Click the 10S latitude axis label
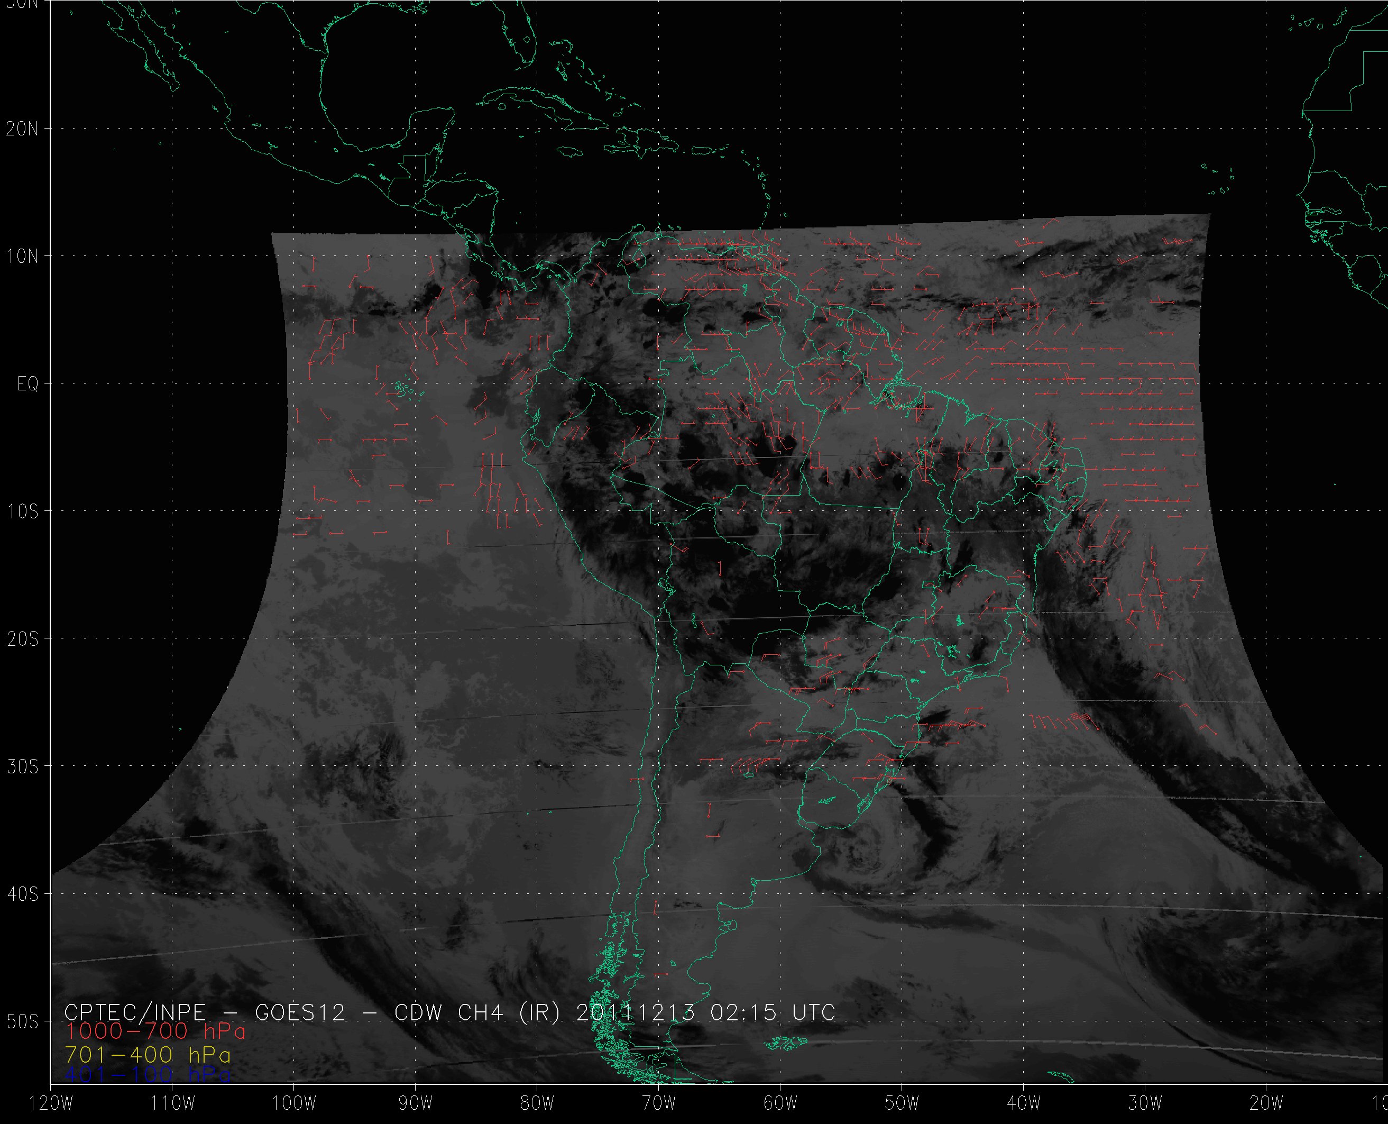The image size is (1388, 1124). (x=22, y=512)
